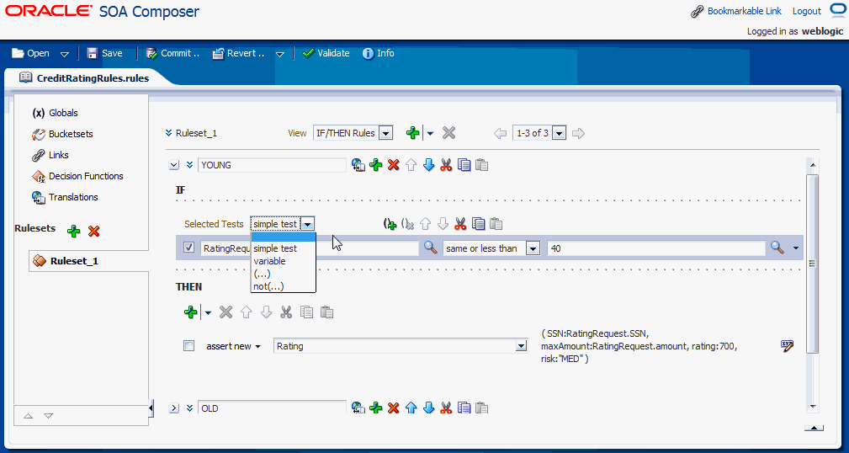The height and width of the screenshot is (453, 849).
Task: Open Decision Functions section
Action: (77, 176)
